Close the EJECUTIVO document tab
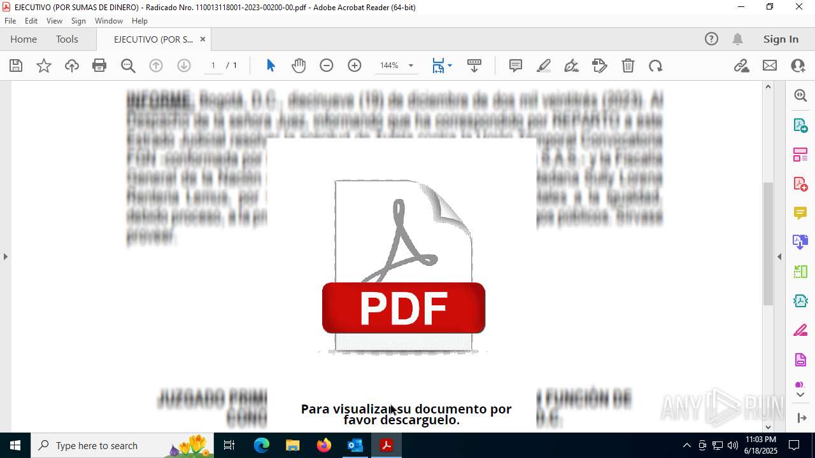Image resolution: width=815 pixels, height=458 pixels. [202, 39]
